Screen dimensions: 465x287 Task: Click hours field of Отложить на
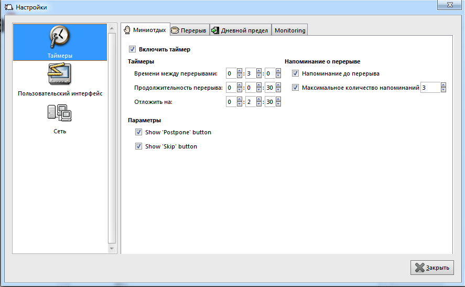click(231, 102)
